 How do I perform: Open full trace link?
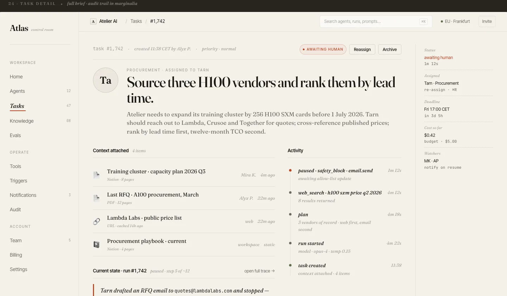pyautogui.click(x=259, y=271)
